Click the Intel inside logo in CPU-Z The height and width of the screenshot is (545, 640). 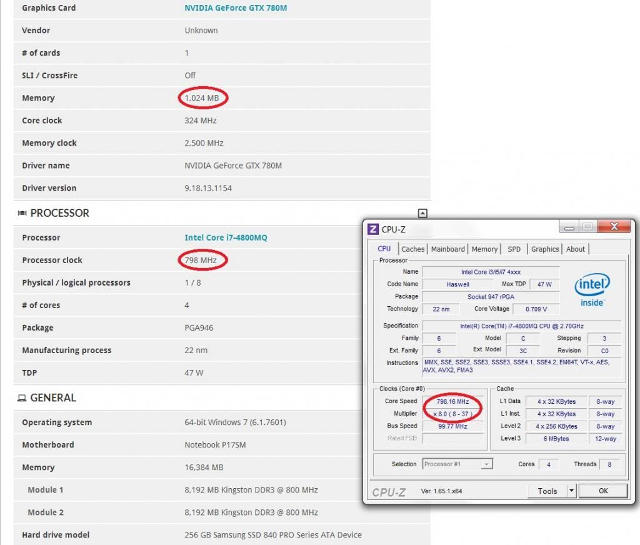coord(592,290)
